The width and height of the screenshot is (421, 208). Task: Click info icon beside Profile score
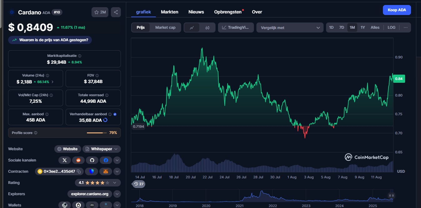(x=36, y=133)
